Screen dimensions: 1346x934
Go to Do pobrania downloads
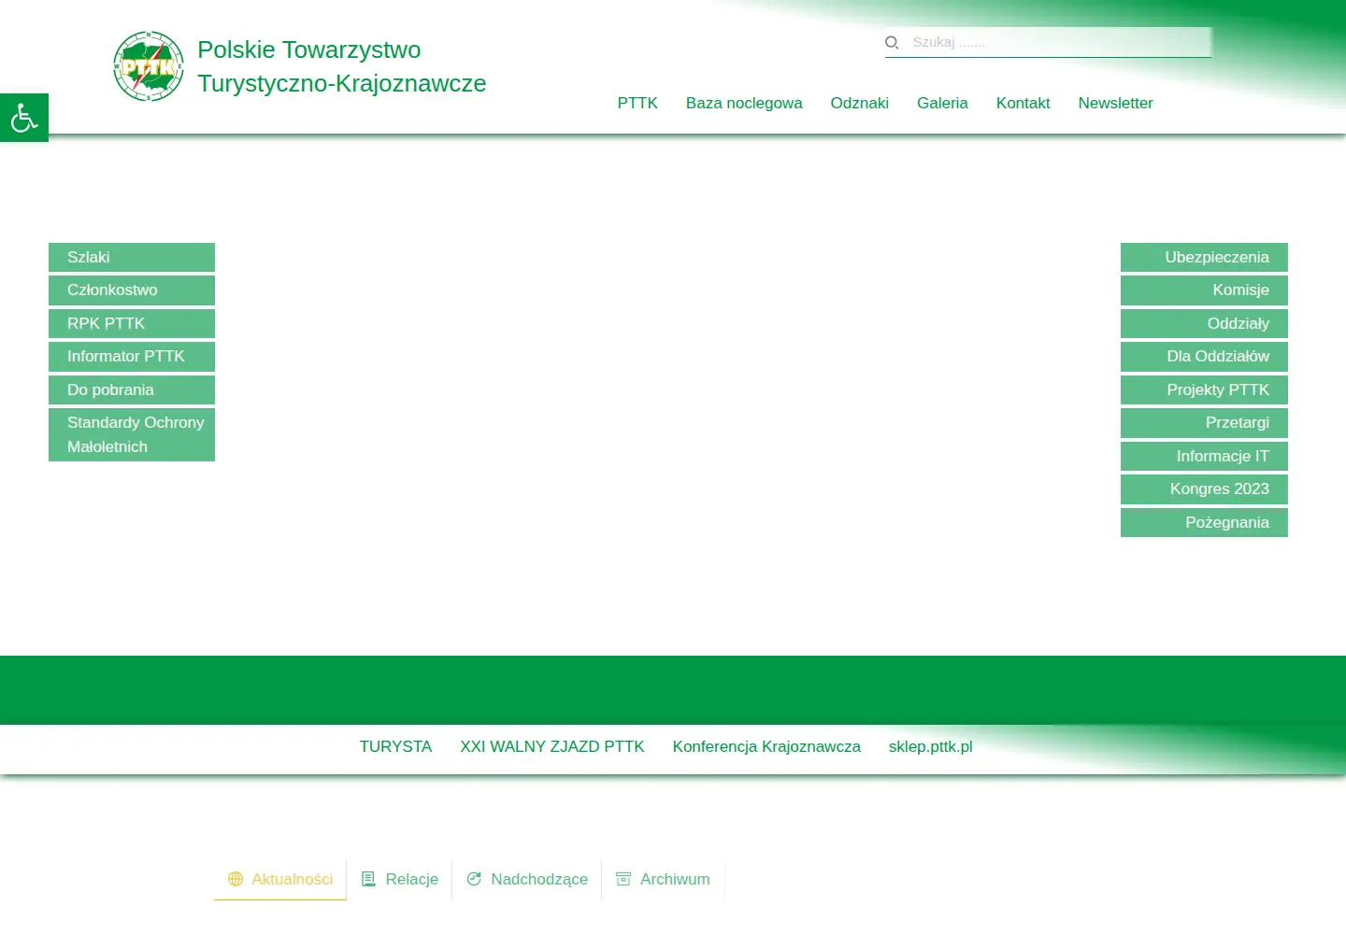pyautogui.click(x=132, y=389)
